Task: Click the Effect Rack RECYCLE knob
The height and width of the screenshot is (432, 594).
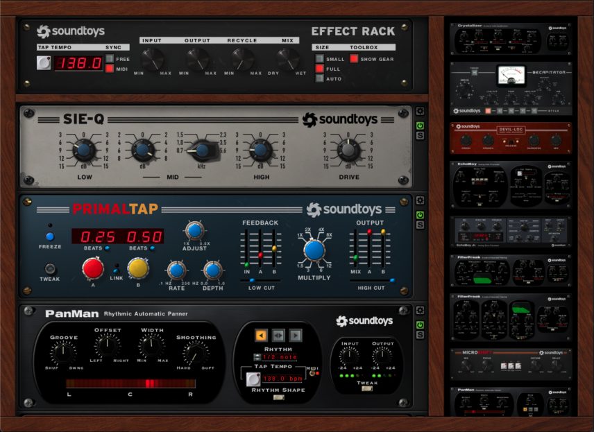Action: pos(242,60)
